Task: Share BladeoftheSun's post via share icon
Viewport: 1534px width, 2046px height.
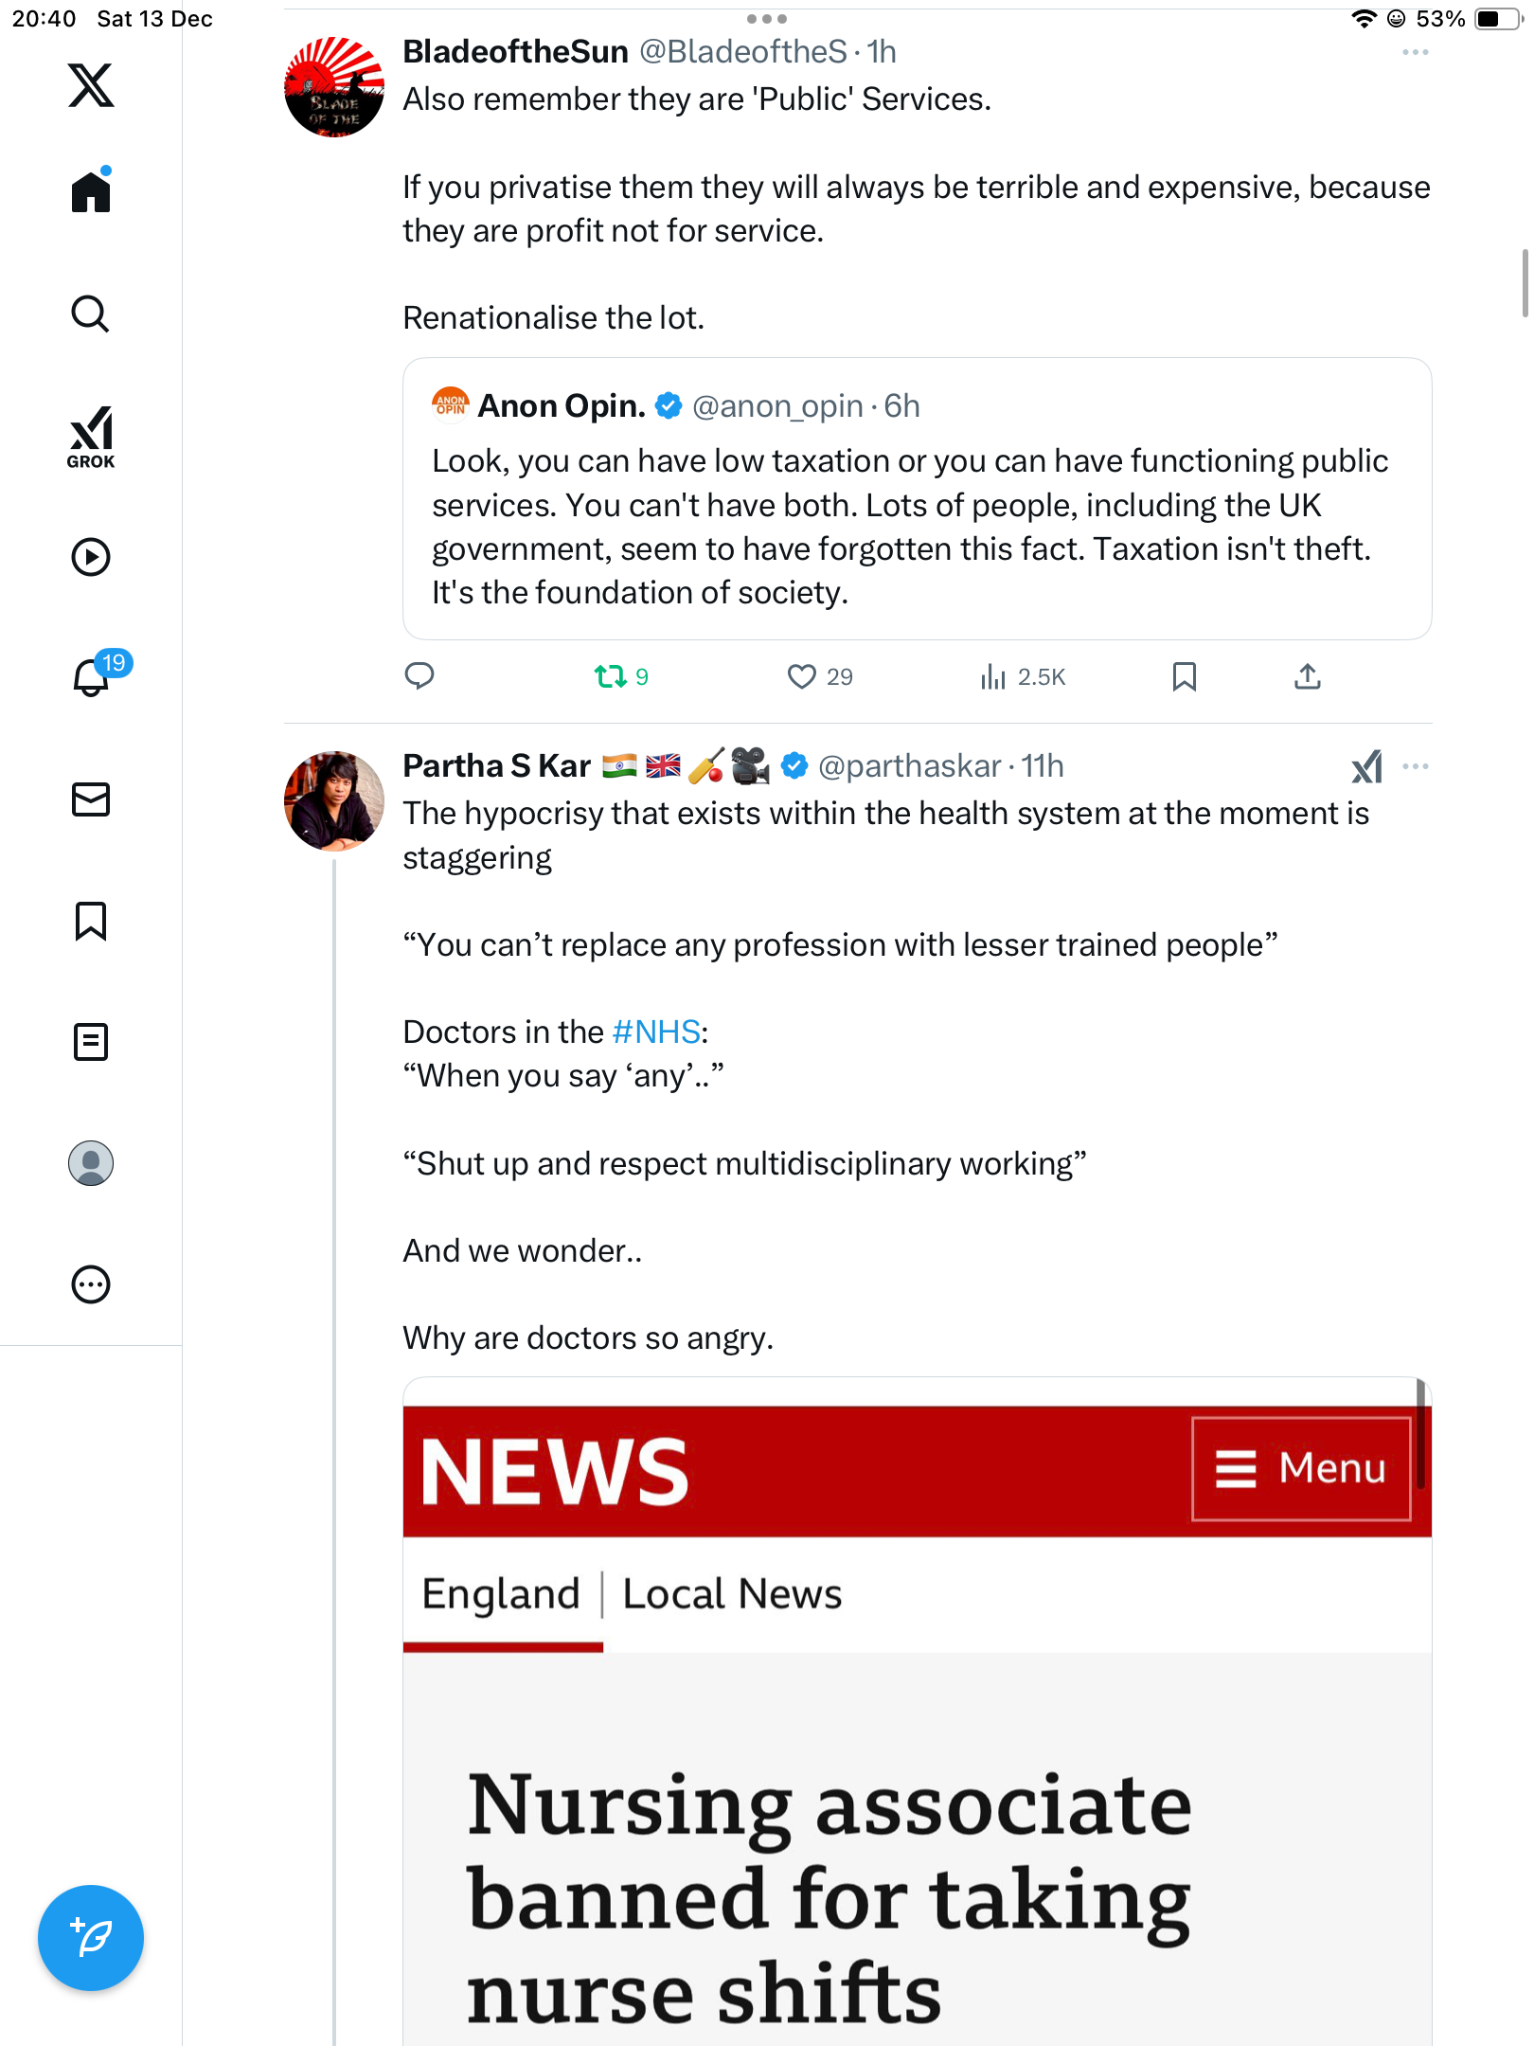Action: (x=1307, y=676)
